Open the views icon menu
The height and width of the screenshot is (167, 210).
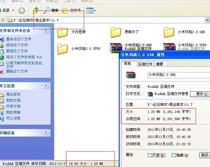click(90, 10)
